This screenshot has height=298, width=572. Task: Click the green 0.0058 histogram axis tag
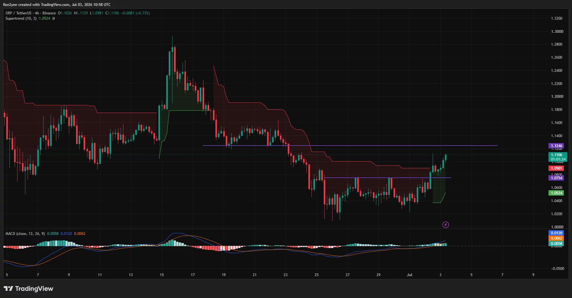(556, 244)
